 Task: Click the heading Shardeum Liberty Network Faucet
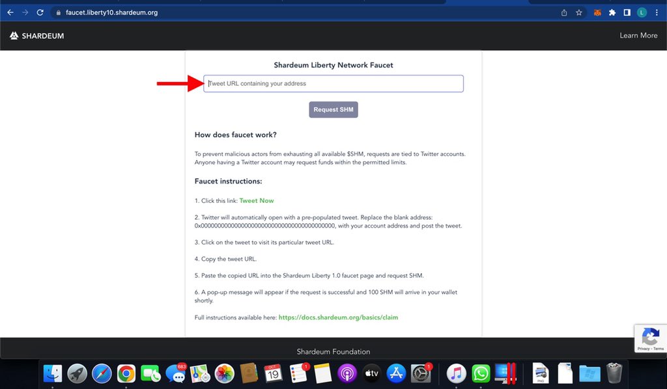[333, 65]
